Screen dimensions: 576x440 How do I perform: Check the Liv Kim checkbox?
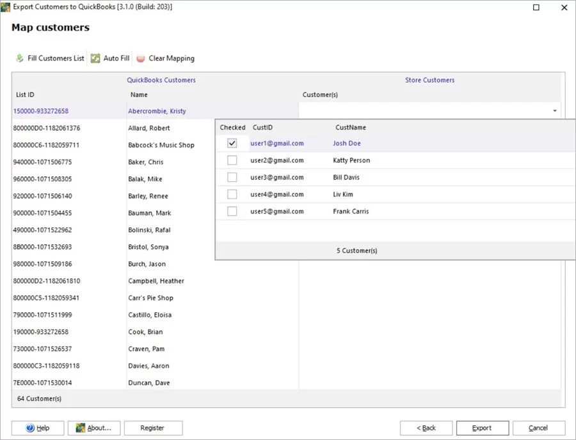[x=231, y=194]
